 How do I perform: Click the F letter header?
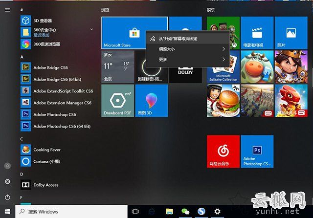pos(22,197)
